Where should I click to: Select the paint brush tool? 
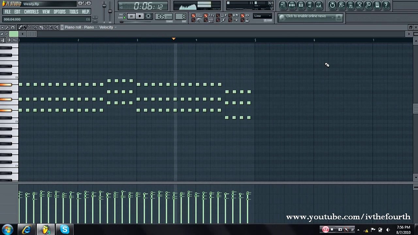click(x=25, y=27)
